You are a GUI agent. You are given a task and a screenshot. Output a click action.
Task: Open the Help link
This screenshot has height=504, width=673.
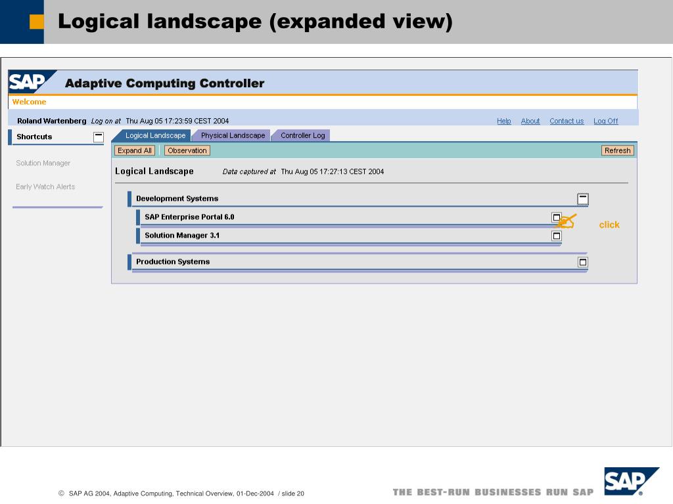[x=504, y=121]
